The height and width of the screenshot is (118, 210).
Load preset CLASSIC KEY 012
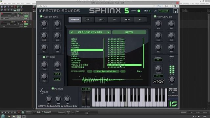(116, 63)
